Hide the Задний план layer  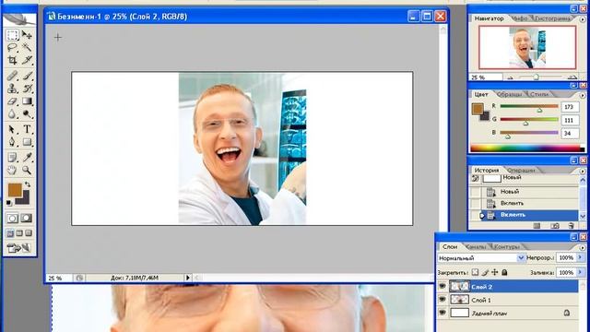442,313
